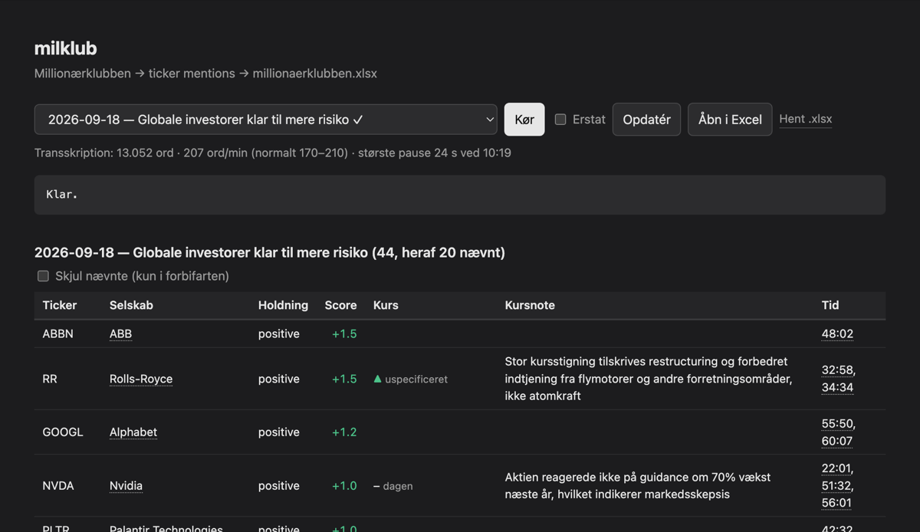Enable the Erstat checkbox
This screenshot has height=532, width=920.
560,120
